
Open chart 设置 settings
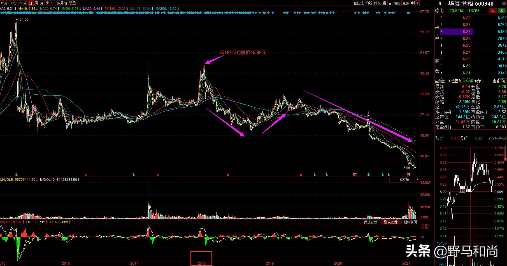pos(73,3)
